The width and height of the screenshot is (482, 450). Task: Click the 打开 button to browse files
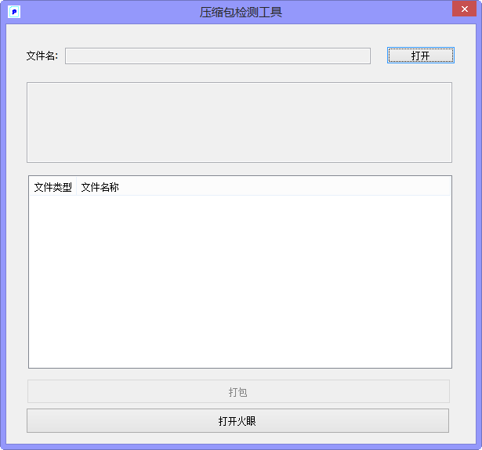tap(420, 56)
